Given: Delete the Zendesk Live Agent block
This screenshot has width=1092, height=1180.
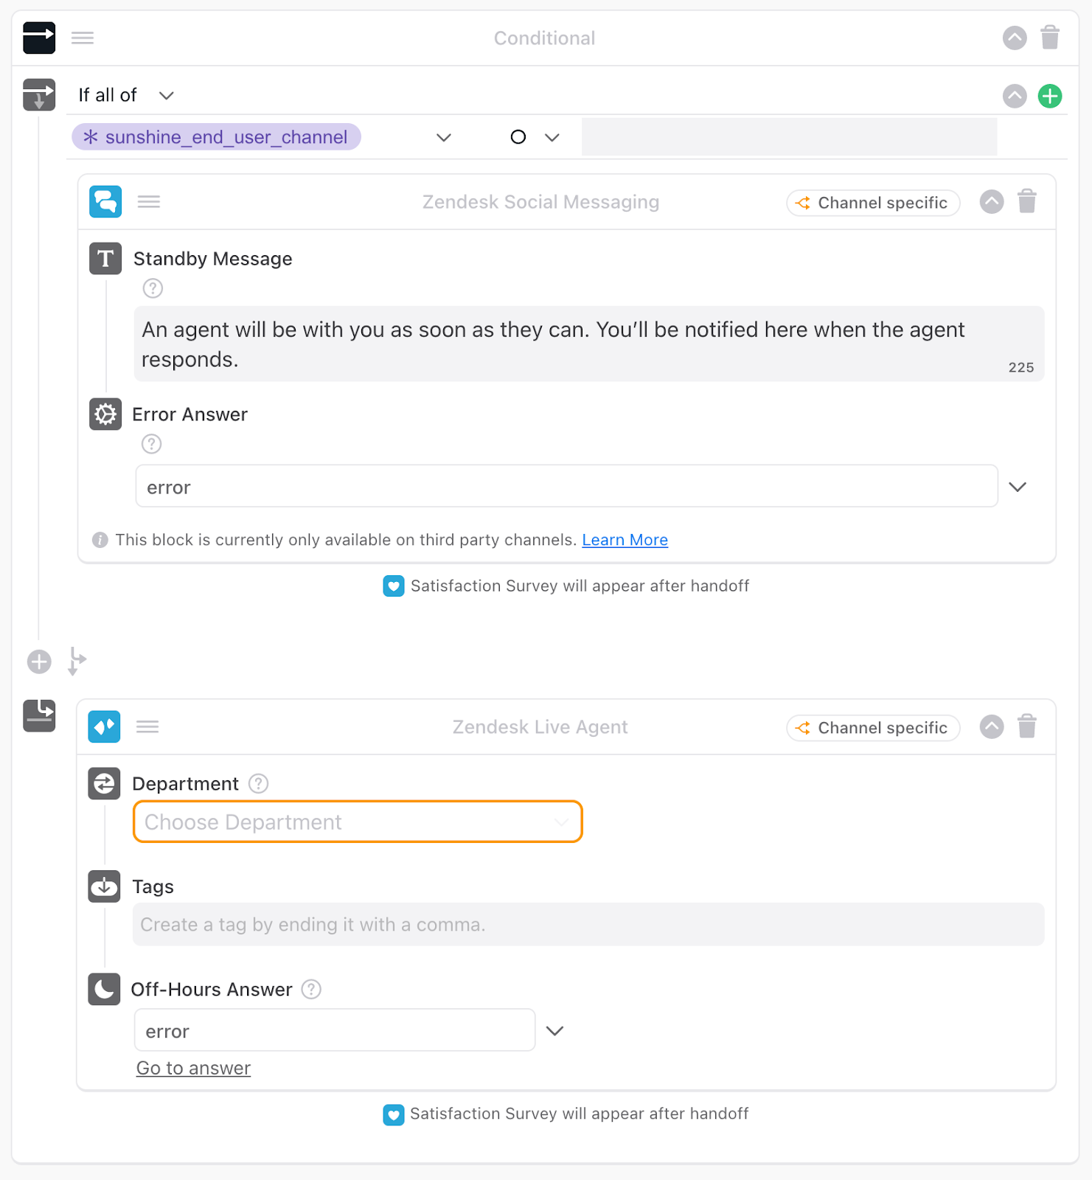Looking at the screenshot, I should (1026, 726).
